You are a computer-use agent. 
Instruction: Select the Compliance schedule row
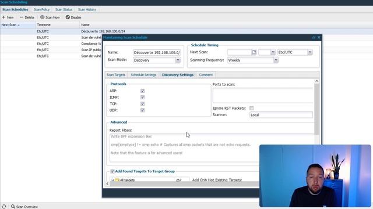point(51,44)
